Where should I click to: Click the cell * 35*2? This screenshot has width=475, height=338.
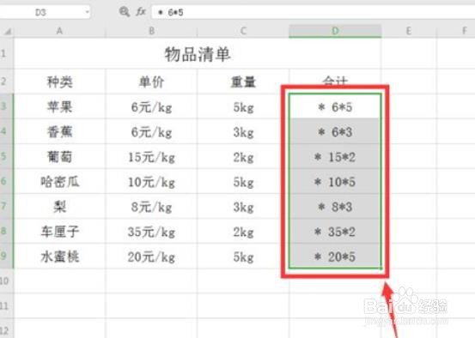pyautogui.click(x=335, y=232)
